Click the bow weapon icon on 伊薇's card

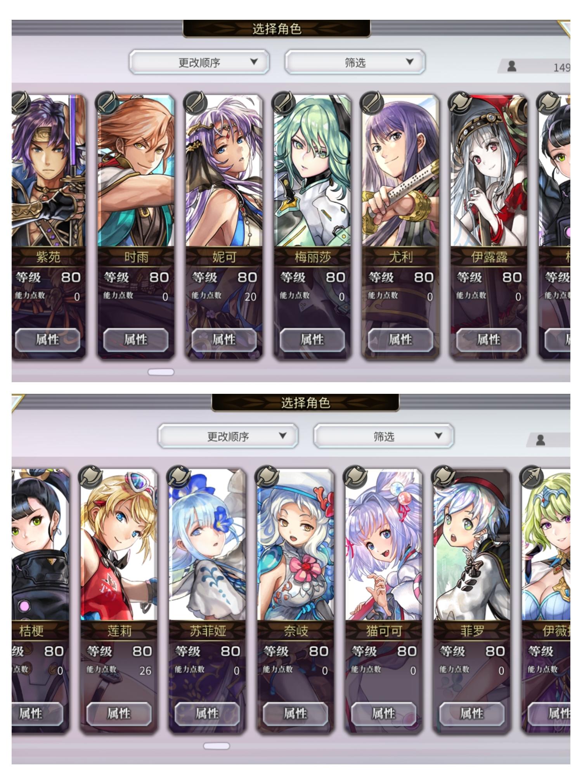tap(532, 476)
